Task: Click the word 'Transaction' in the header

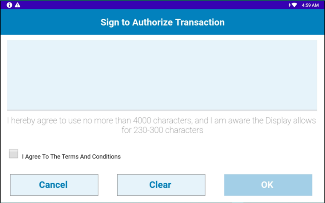Action: point(200,22)
